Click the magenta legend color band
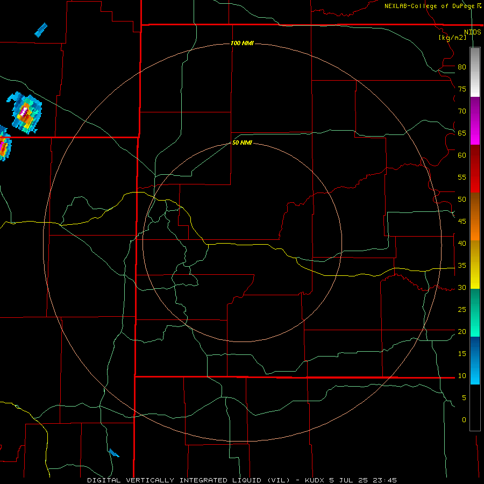 tap(475, 120)
